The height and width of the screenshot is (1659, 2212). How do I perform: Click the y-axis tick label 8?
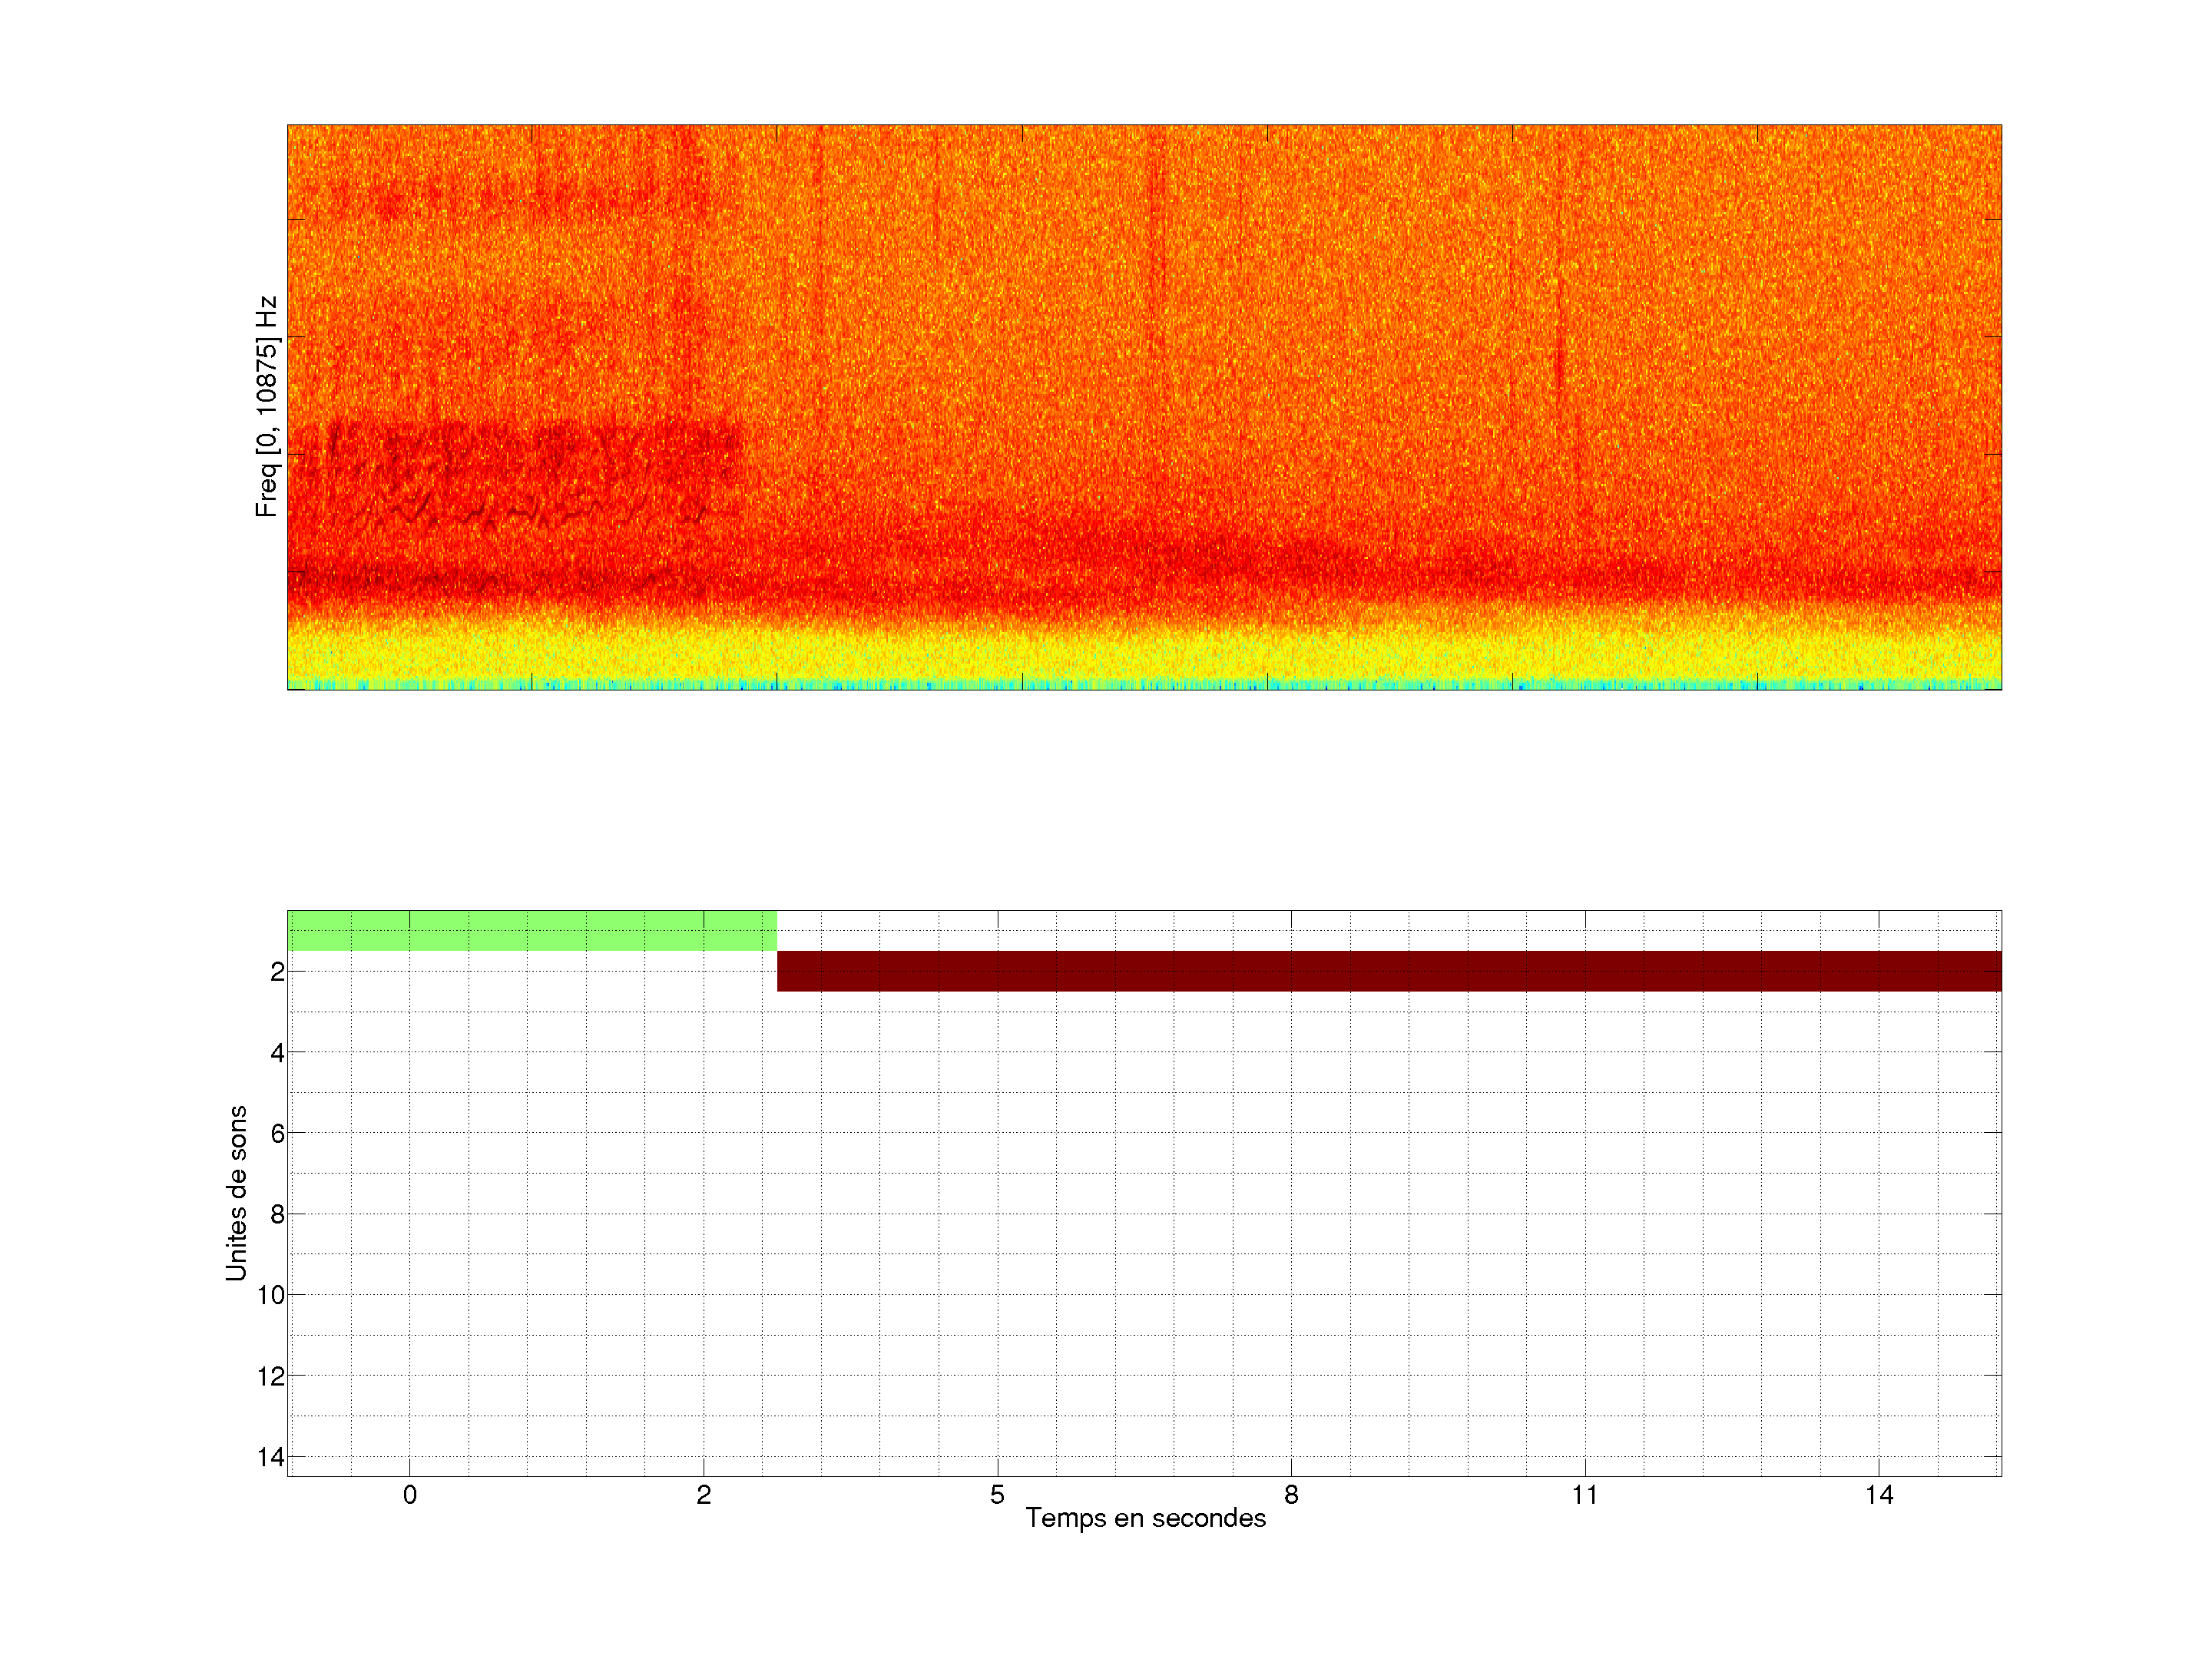(277, 1215)
